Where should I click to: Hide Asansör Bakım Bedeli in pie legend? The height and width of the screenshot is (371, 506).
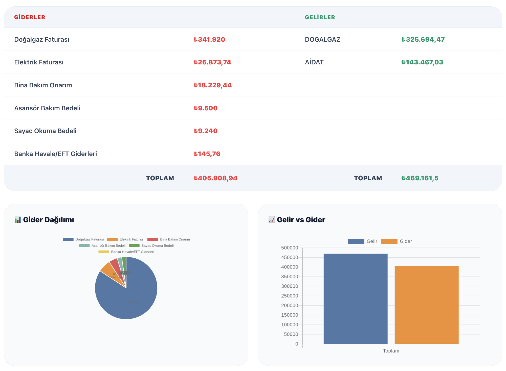point(84,246)
